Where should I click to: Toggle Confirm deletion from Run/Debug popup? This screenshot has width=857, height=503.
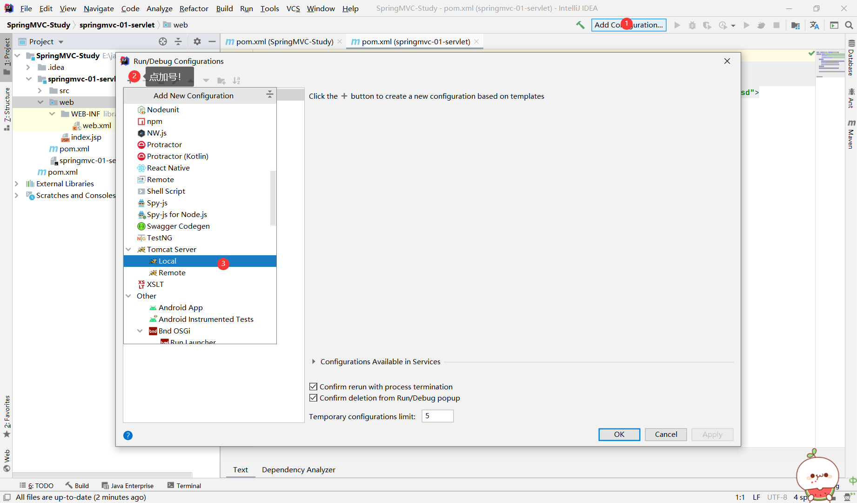pyautogui.click(x=314, y=398)
